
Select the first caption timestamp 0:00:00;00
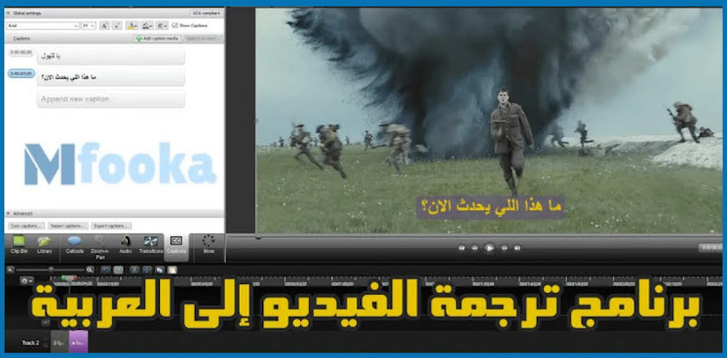click(x=21, y=53)
